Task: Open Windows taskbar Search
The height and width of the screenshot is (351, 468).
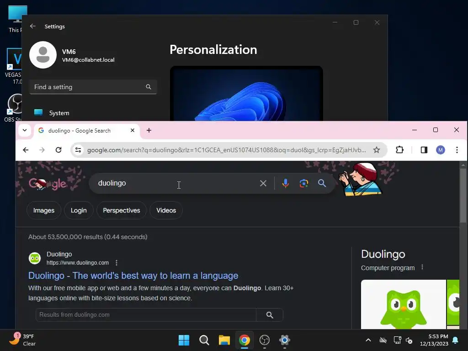Action: (x=204, y=340)
